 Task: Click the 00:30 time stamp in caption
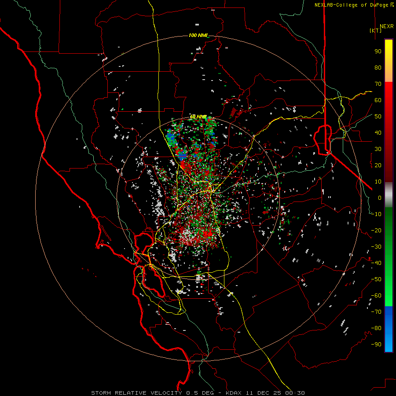tap(295, 393)
